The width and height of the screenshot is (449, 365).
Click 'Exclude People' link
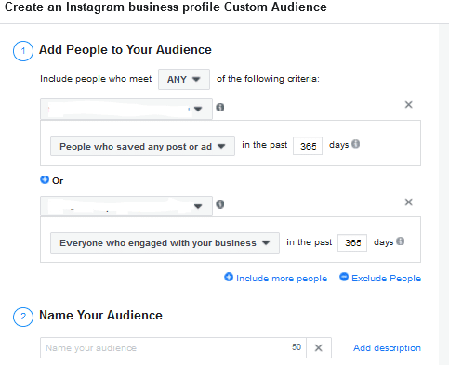[x=380, y=278]
